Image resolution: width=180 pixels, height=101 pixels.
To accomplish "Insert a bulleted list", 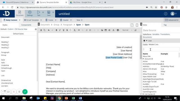I will point(90,30).
